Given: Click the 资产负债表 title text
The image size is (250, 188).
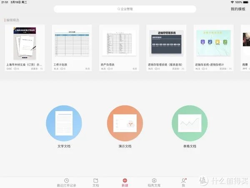Looking at the screenshot, I should pyautogui.click(x=107, y=65).
